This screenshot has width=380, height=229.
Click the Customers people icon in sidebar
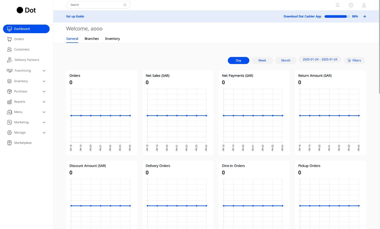pyautogui.click(x=9, y=49)
